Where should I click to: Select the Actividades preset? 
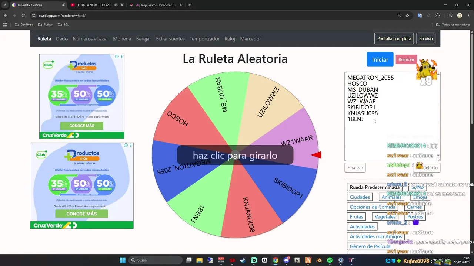[x=363, y=227]
